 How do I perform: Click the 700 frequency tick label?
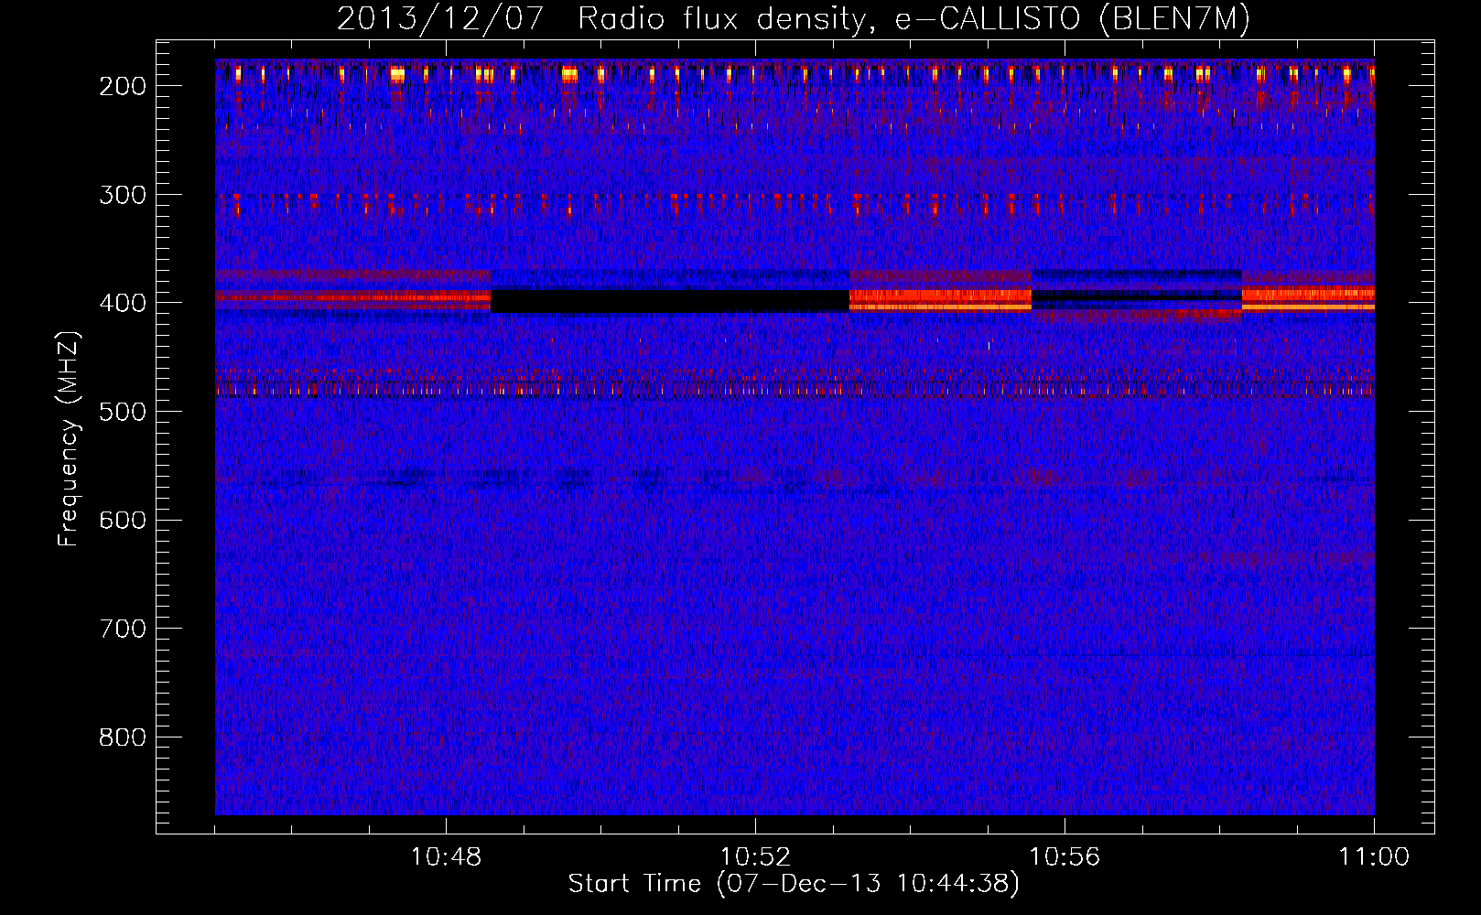[x=123, y=629]
